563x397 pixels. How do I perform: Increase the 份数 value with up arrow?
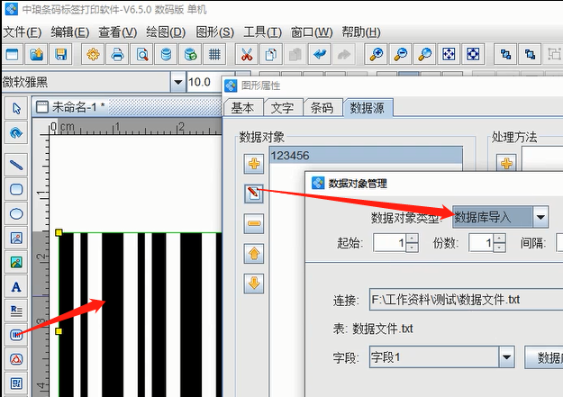coord(500,239)
